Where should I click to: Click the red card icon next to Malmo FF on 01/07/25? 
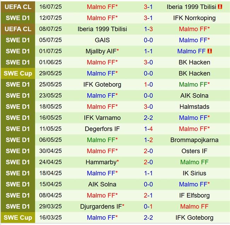point(209,51)
